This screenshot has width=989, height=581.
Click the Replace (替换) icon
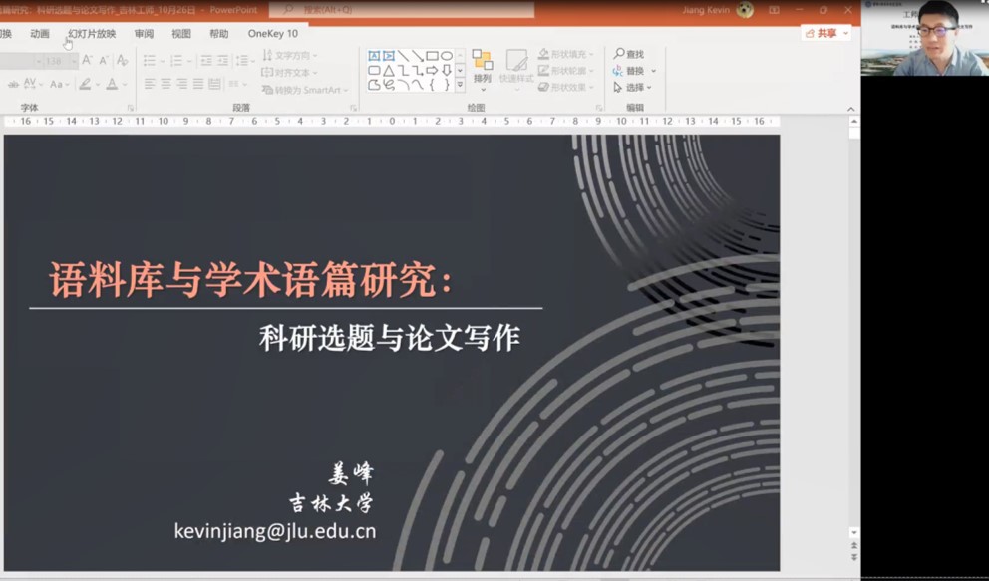click(619, 71)
